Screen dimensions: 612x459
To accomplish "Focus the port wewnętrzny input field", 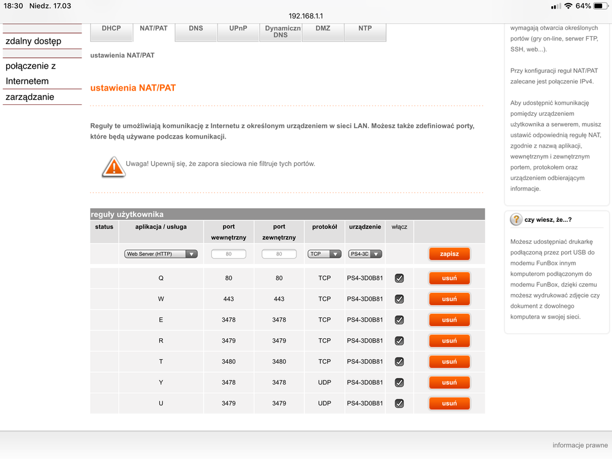I will click(229, 254).
